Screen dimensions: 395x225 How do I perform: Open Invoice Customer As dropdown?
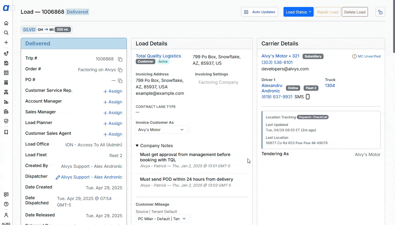click(x=161, y=130)
